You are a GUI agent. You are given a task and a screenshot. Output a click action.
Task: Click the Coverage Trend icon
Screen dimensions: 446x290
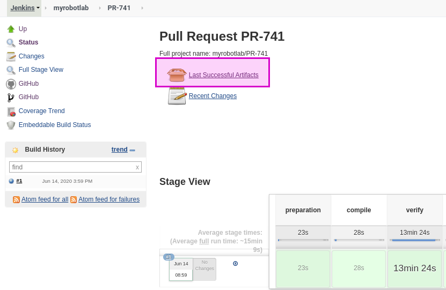tap(11, 111)
